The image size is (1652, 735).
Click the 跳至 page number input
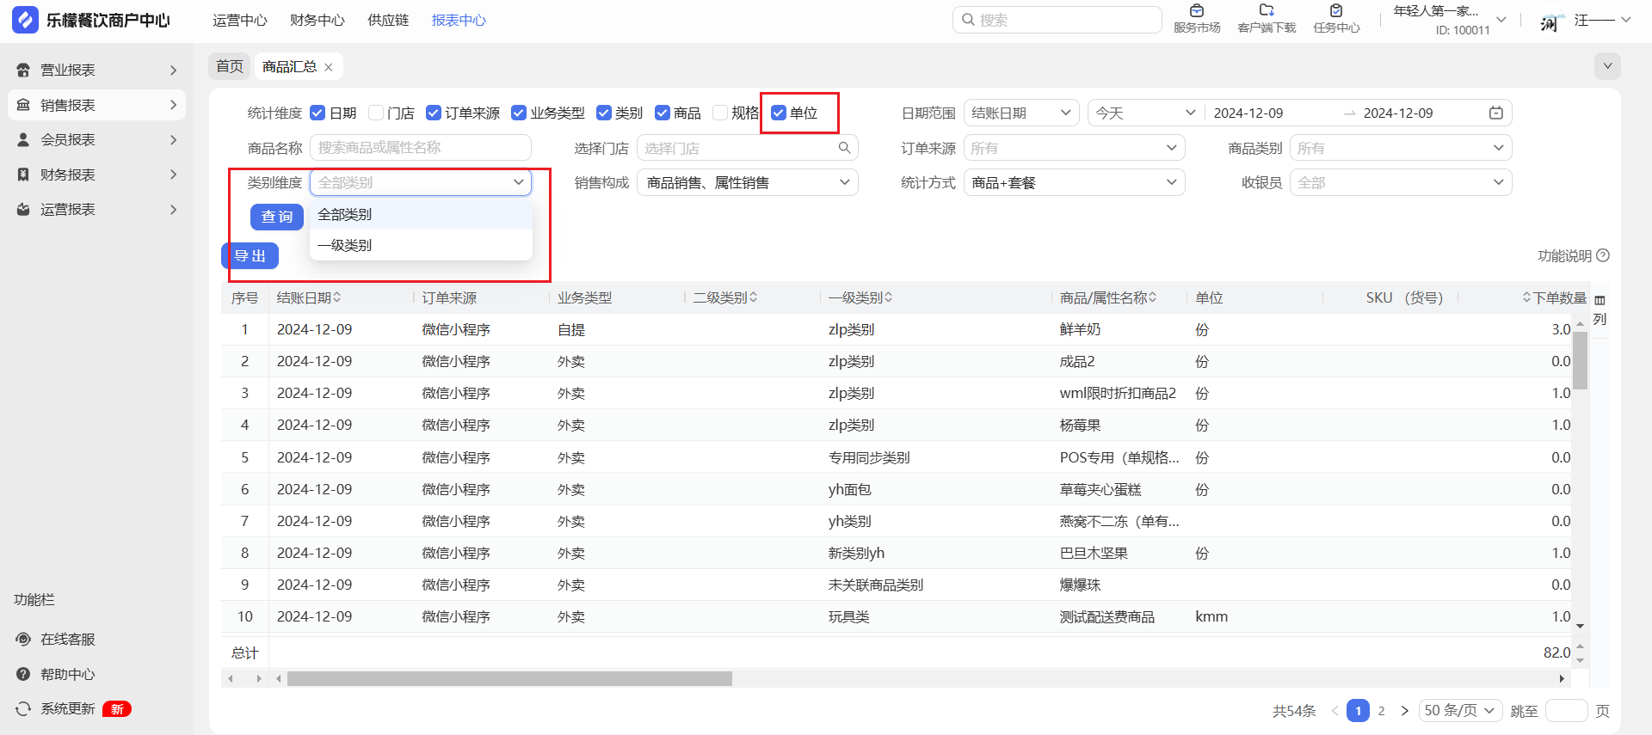click(1566, 711)
